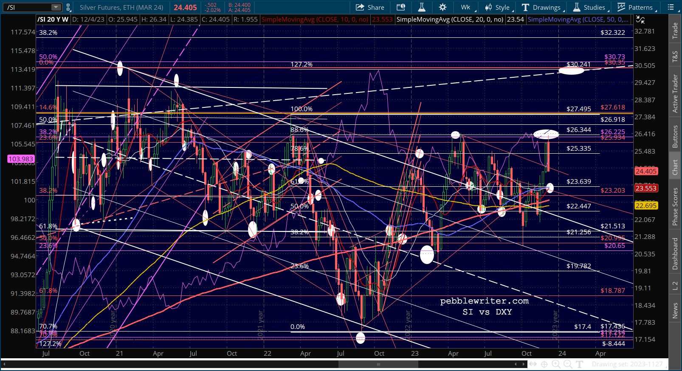The height and width of the screenshot is (371, 682).
Task: Click the expand time axis arrows icon
Action: tap(533, 364)
